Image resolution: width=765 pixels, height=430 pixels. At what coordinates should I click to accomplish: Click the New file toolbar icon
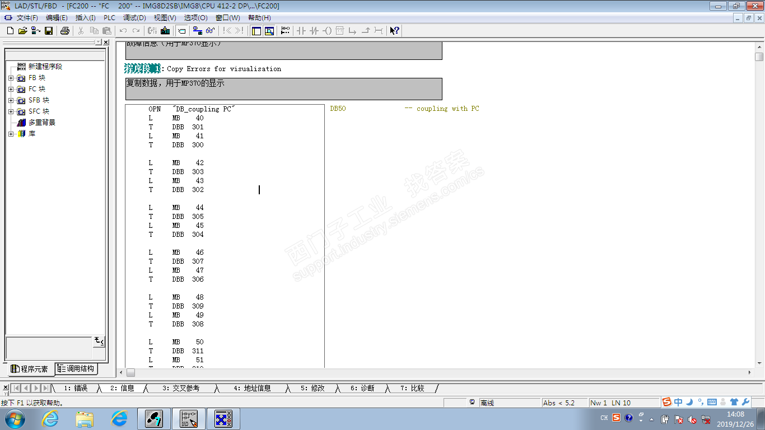[x=10, y=31]
